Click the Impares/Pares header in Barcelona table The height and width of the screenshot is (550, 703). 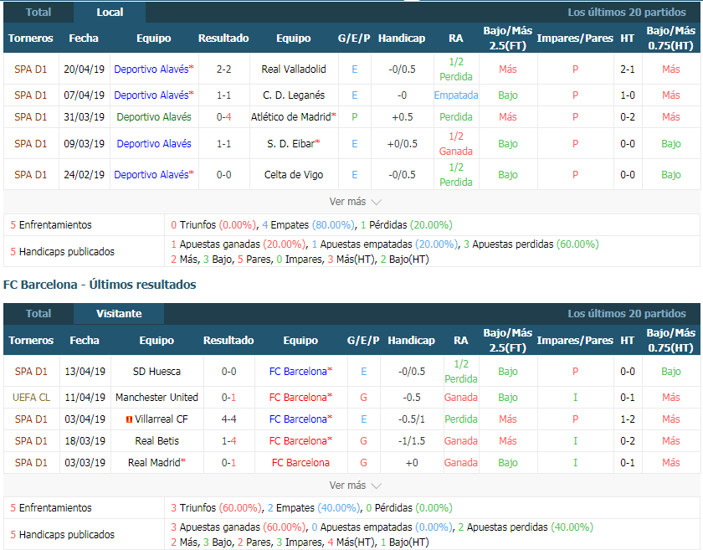[x=575, y=340]
